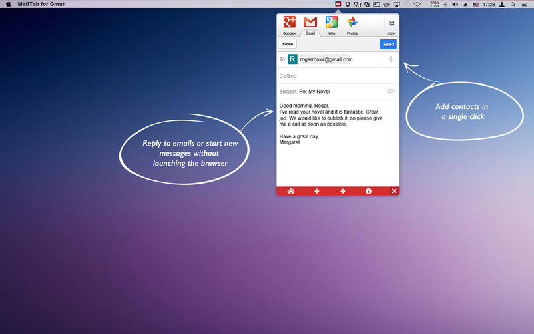Expand the 'more' services chevron

click(x=392, y=23)
